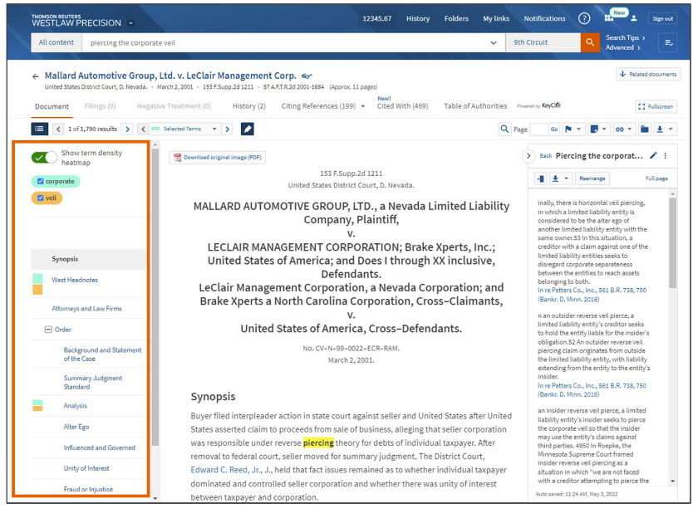Image resolution: width=698 pixels, height=508 pixels.
Task: Click the search-within-document magnifier icon
Action: coord(504,129)
